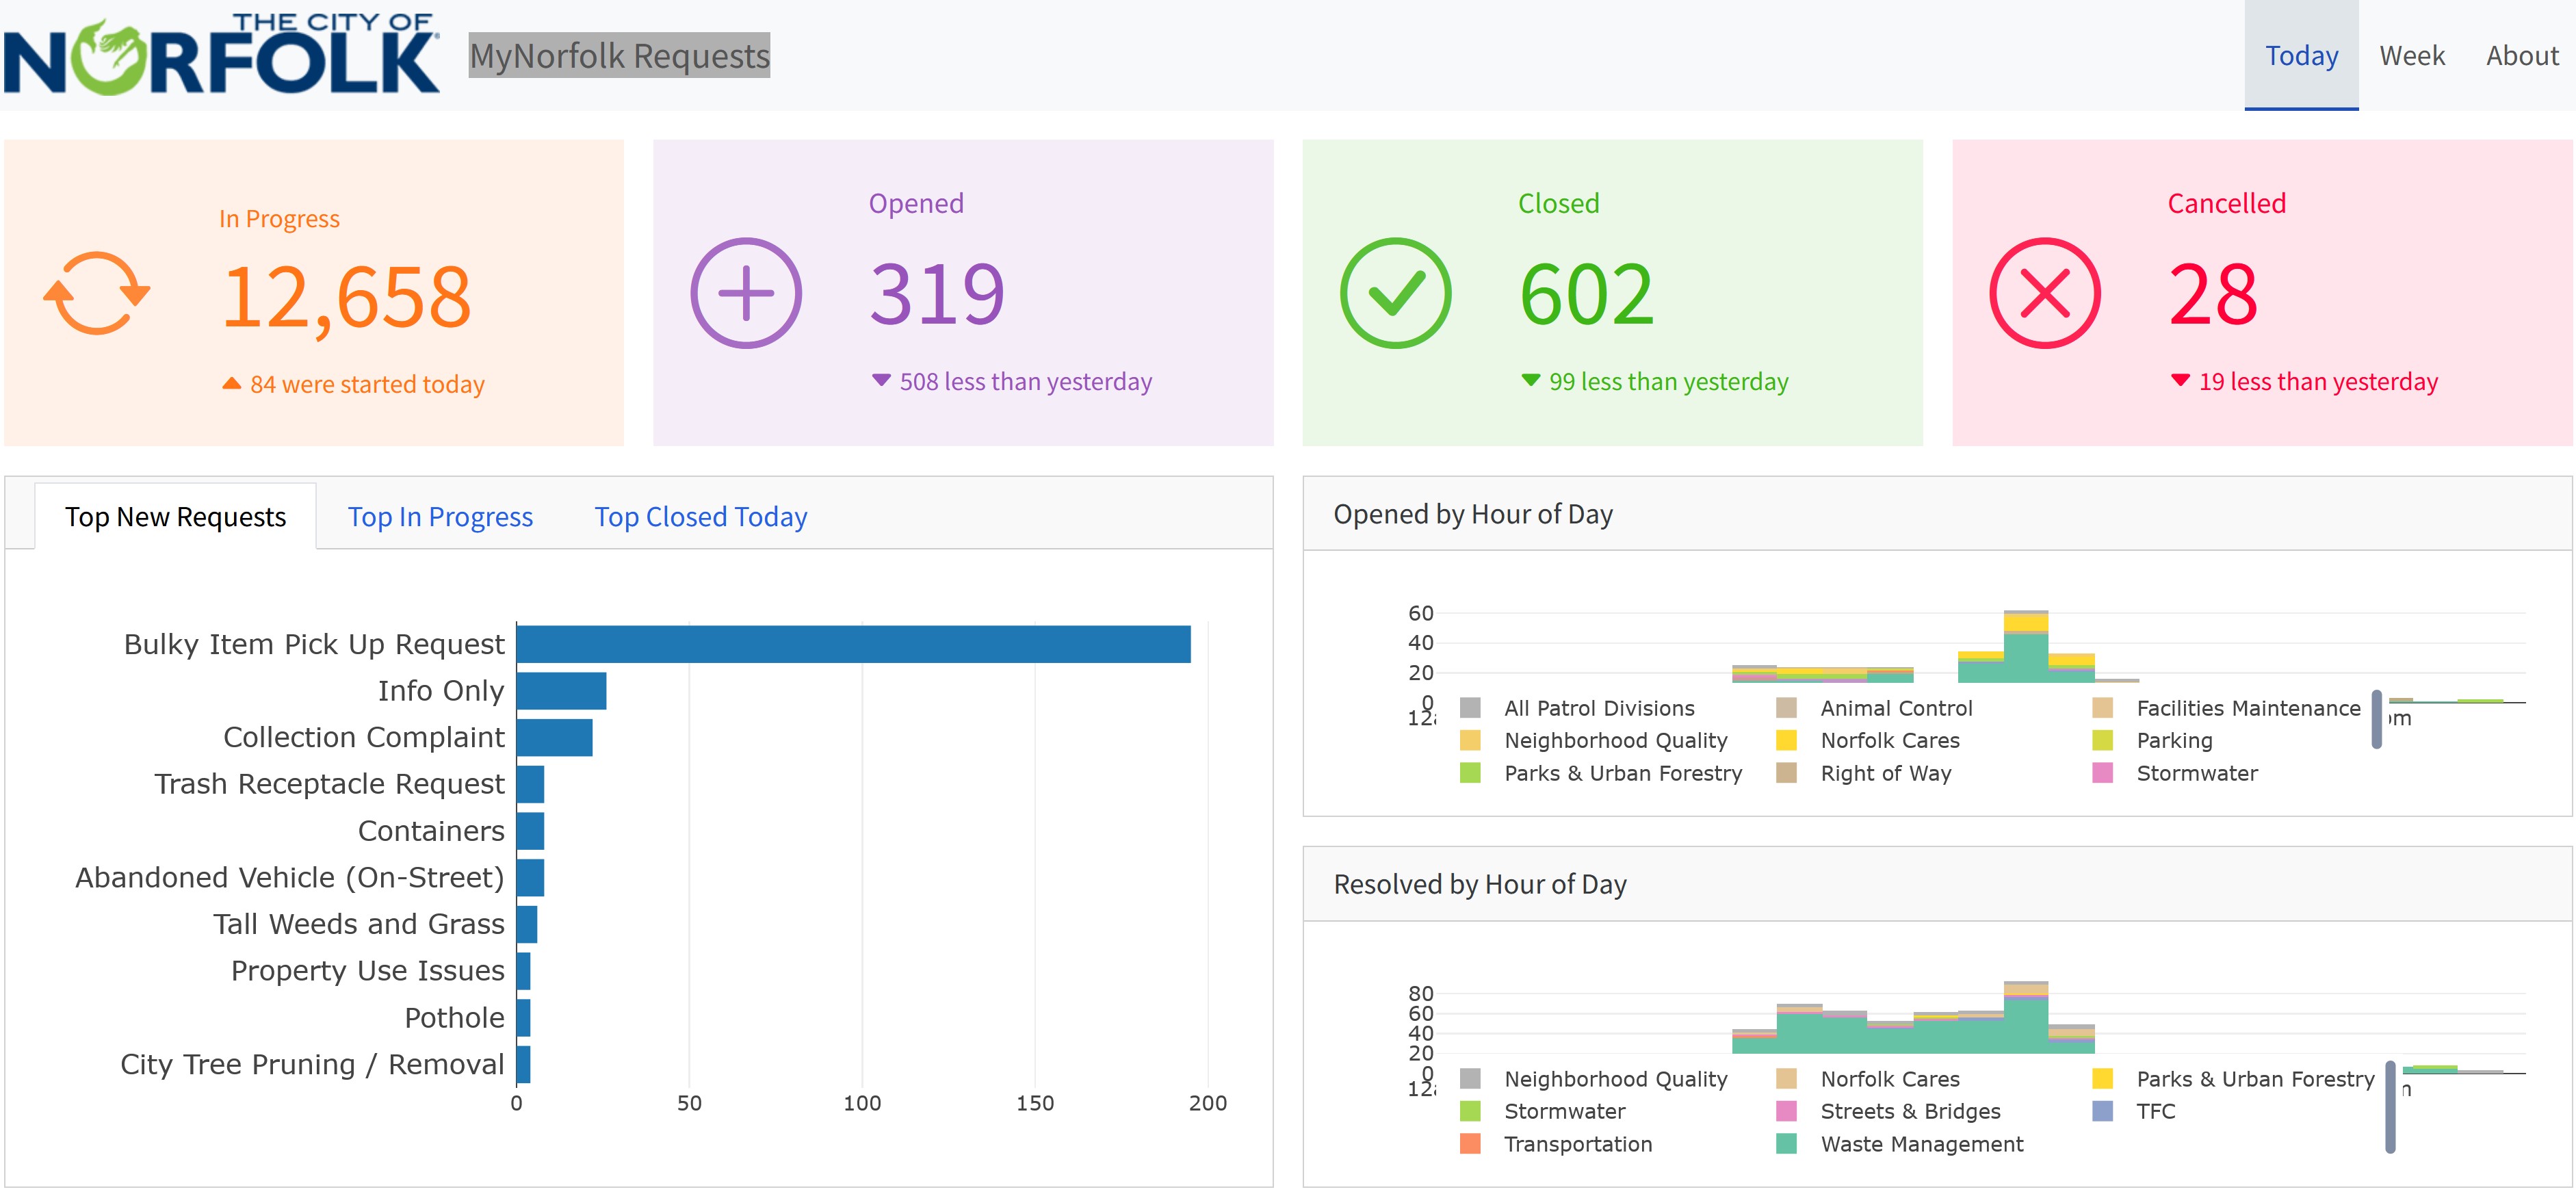Click the MyNorfolk Requests title link

pos(619,56)
